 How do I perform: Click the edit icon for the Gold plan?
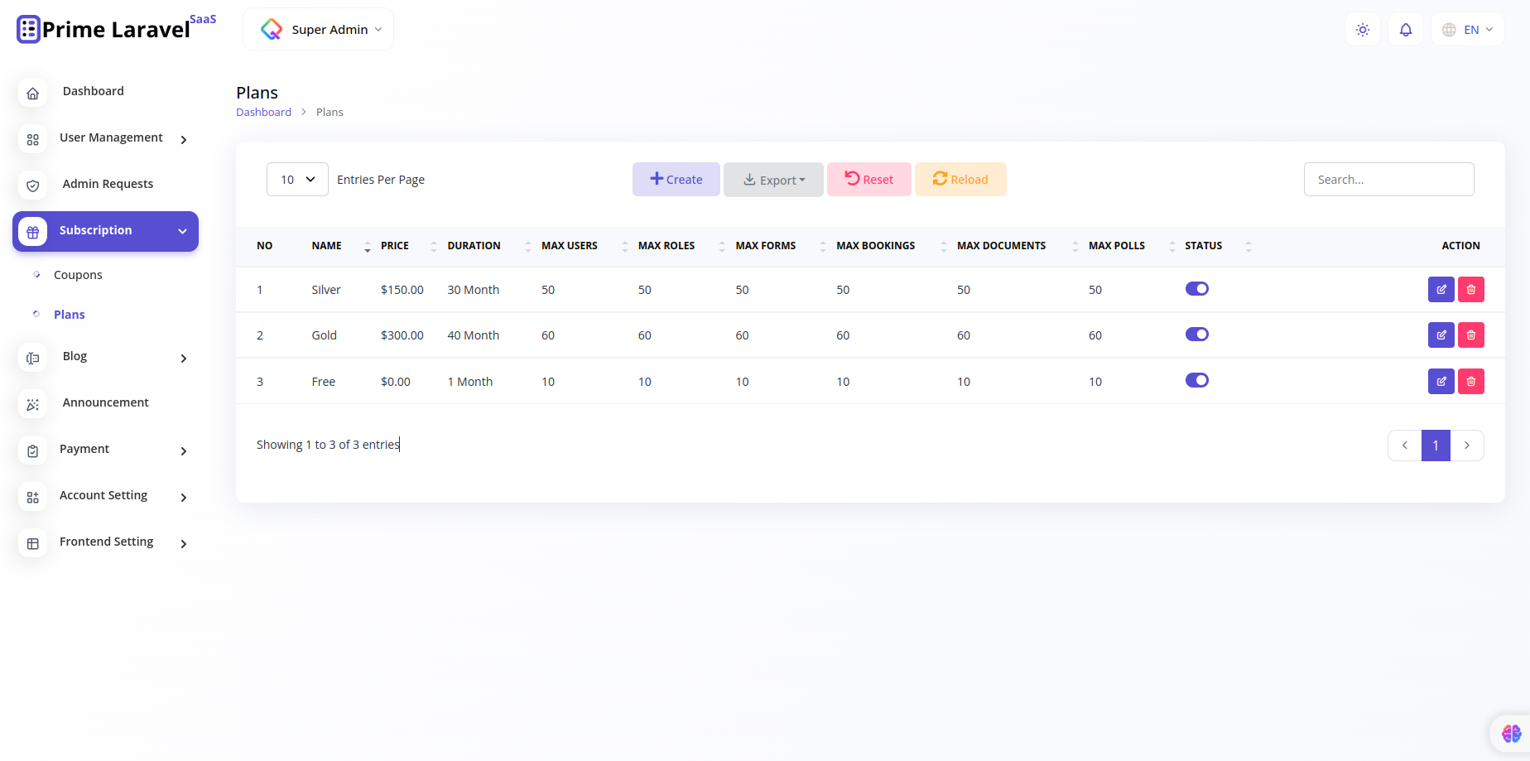point(1441,335)
